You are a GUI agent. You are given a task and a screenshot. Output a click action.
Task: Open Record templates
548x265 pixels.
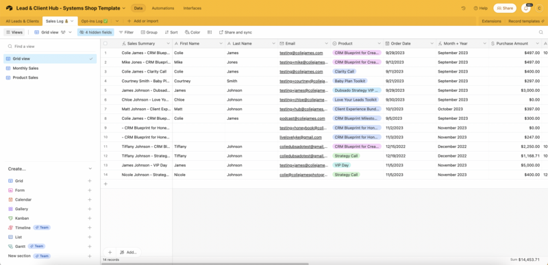point(525,21)
